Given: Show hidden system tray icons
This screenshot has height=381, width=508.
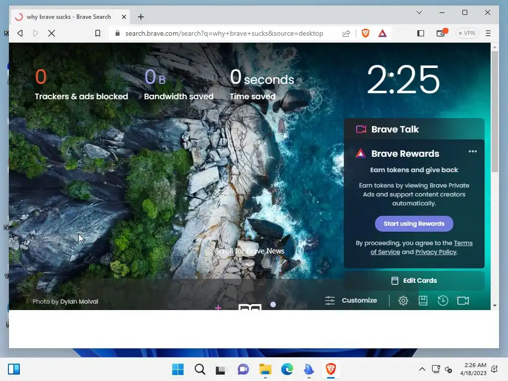Looking at the screenshot, I should [422, 369].
